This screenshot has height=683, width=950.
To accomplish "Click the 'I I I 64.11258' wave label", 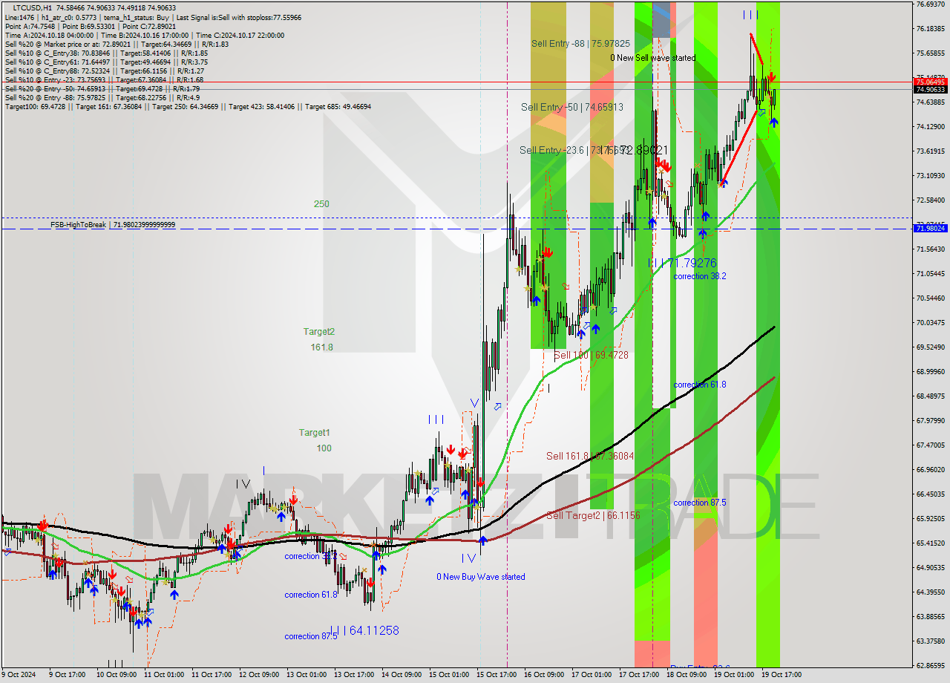I will point(364,630).
